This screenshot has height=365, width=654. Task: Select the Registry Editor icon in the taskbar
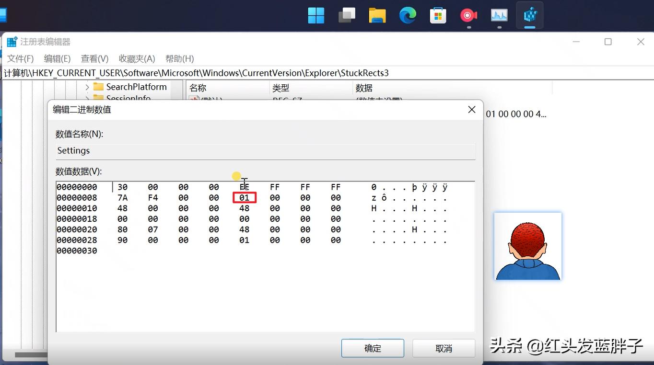click(529, 15)
